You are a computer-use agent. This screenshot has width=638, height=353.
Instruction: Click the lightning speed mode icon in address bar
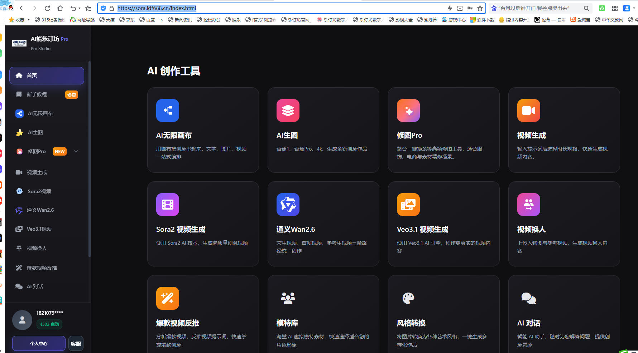pyautogui.click(x=450, y=8)
